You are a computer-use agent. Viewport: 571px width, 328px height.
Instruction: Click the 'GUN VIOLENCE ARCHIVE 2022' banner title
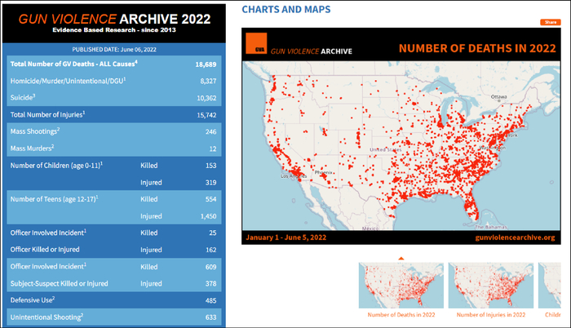[x=114, y=19]
